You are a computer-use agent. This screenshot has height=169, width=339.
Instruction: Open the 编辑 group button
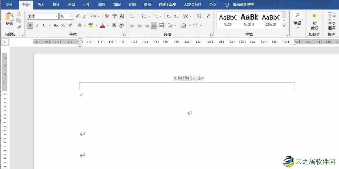[298, 20]
